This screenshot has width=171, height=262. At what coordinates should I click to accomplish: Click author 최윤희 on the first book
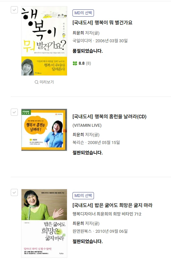point(78,33)
